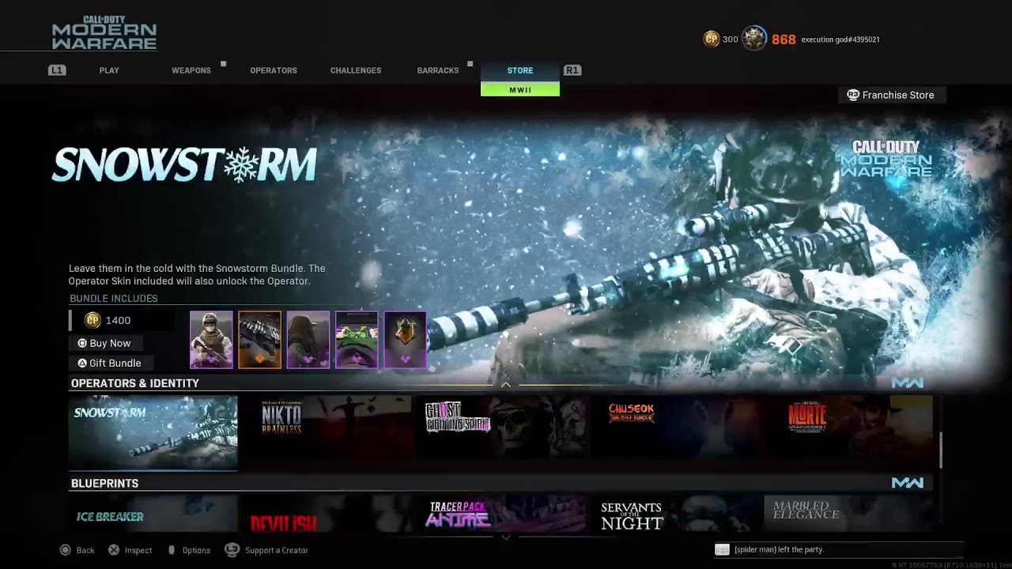Open the Tracer Pack Anime tile

pyautogui.click(x=501, y=514)
